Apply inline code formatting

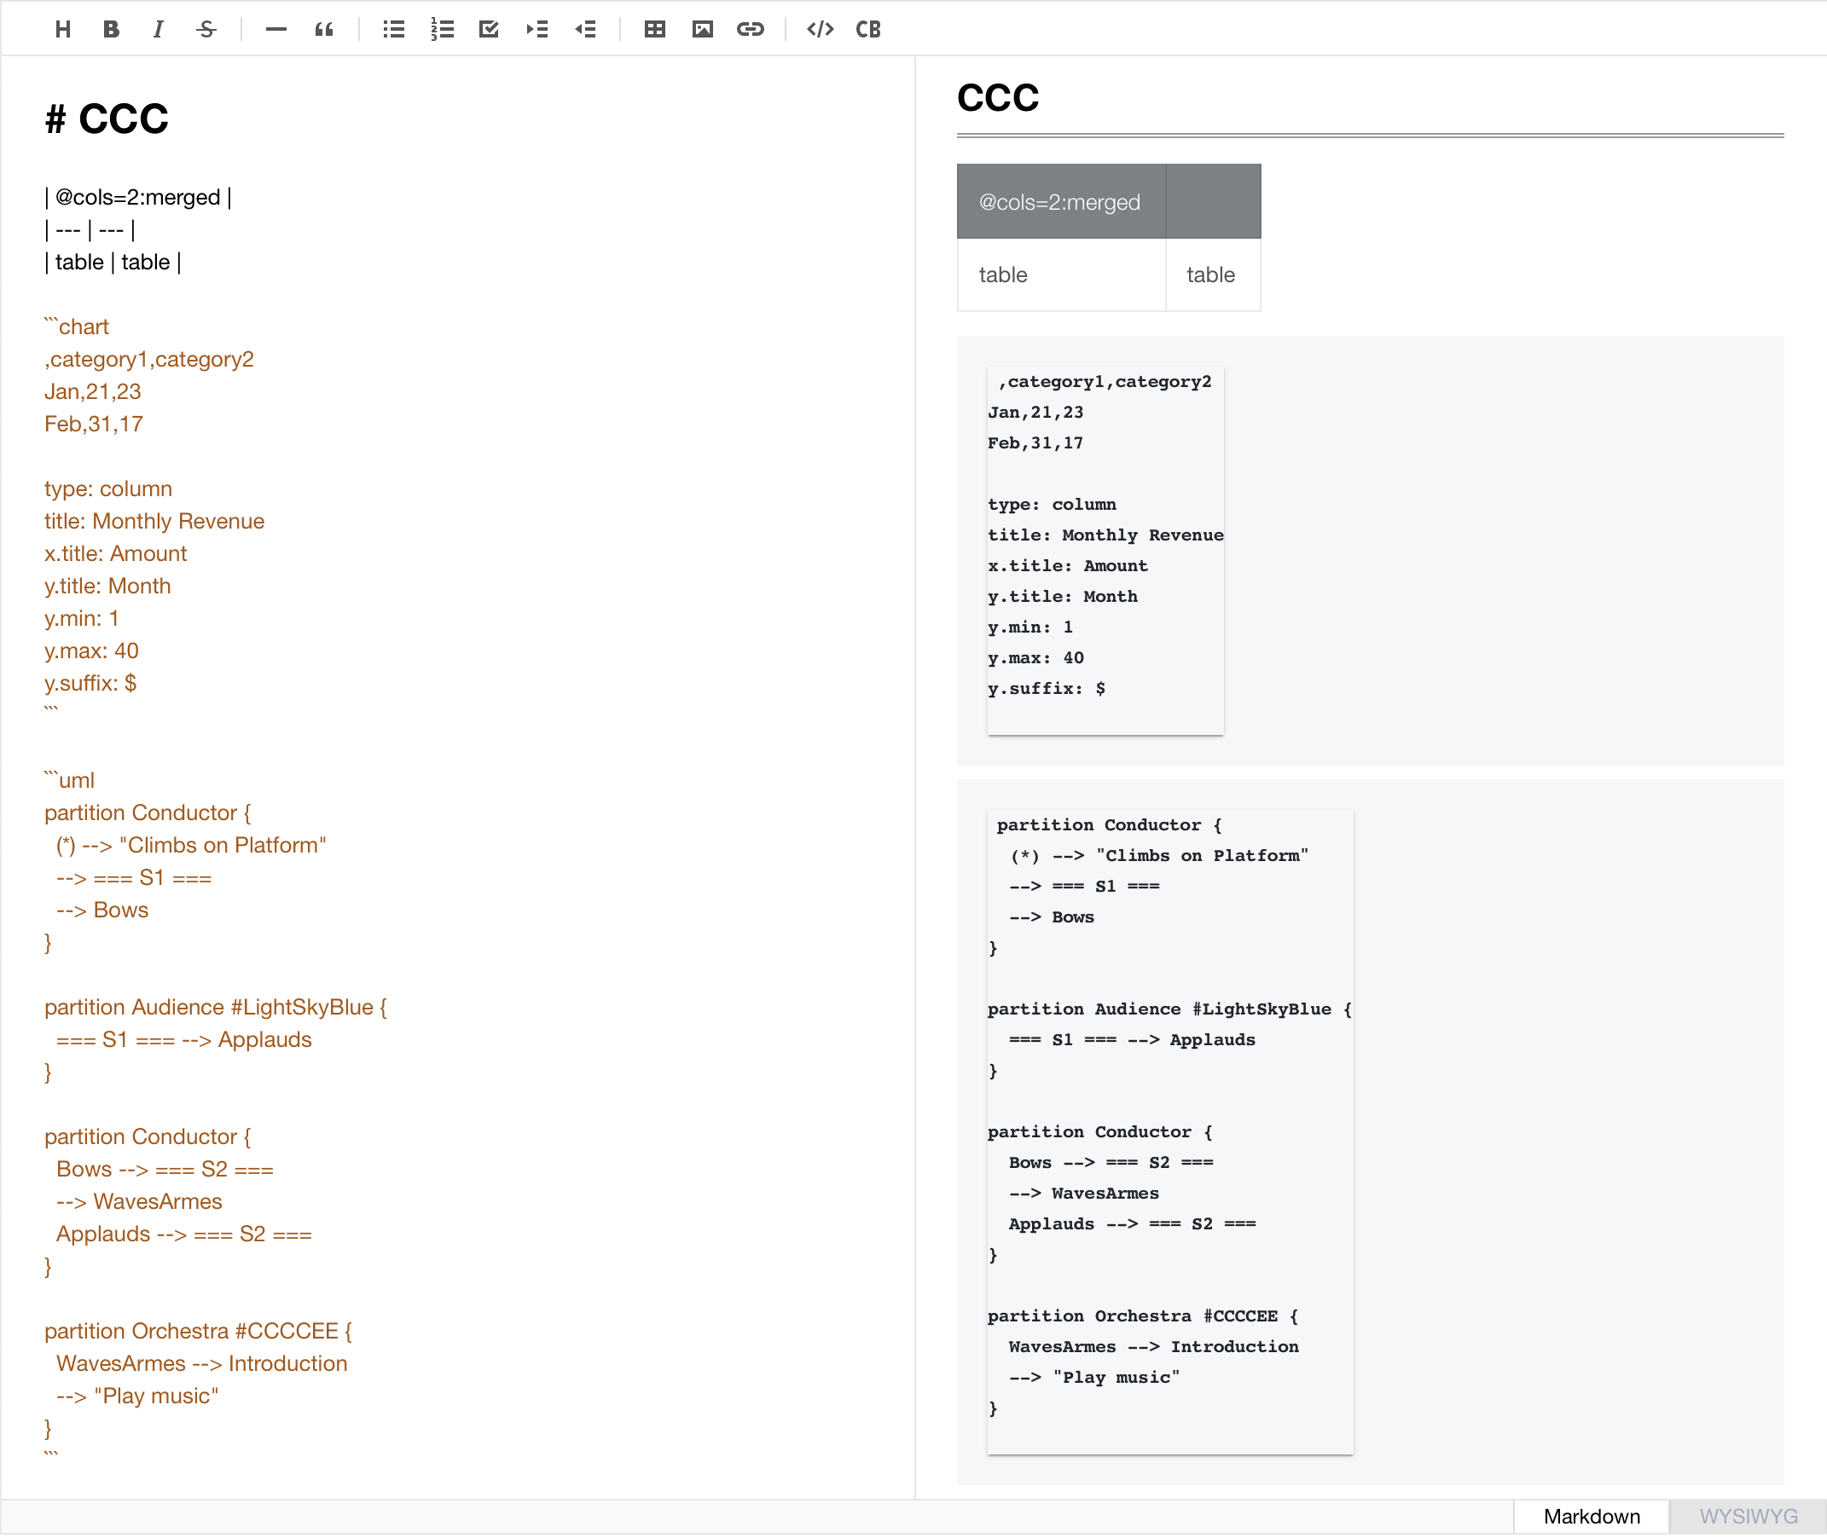[819, 29]
